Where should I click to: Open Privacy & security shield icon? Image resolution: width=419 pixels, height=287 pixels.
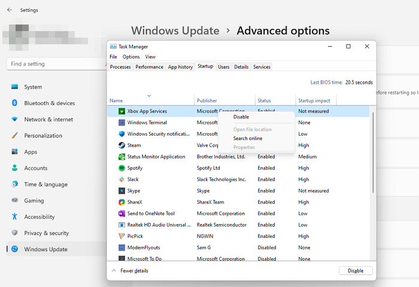pyautogui.click(x=15, y=233)
